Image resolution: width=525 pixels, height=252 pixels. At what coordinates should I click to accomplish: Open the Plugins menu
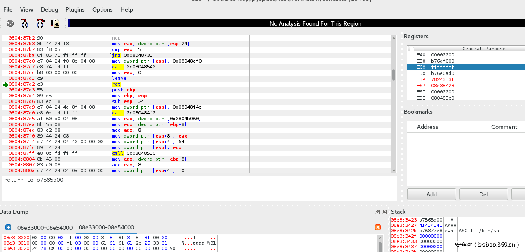[75, 9]
